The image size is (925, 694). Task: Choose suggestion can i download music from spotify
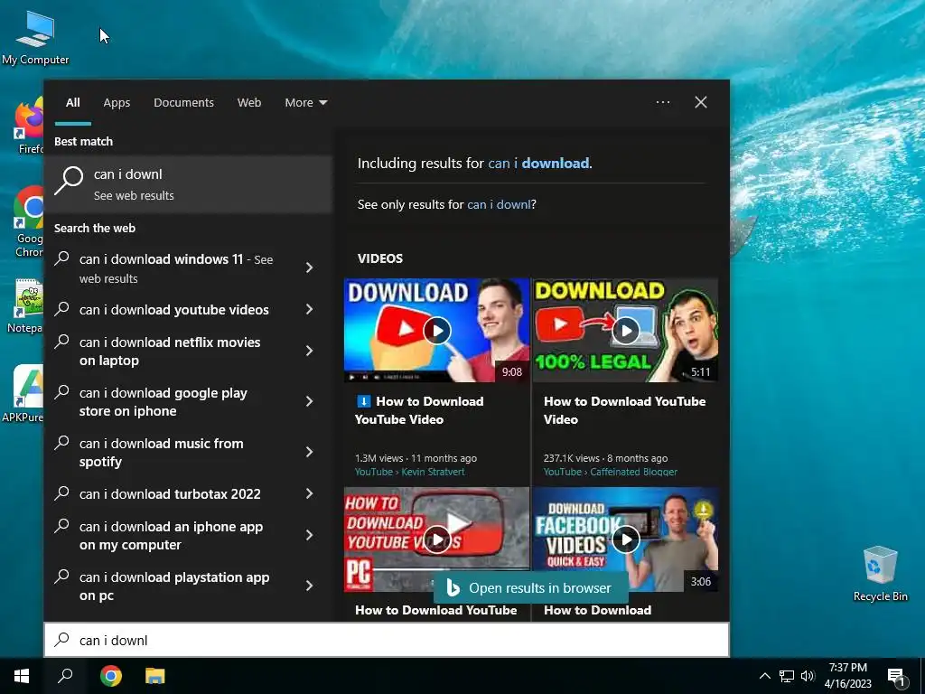click(161, 453)
